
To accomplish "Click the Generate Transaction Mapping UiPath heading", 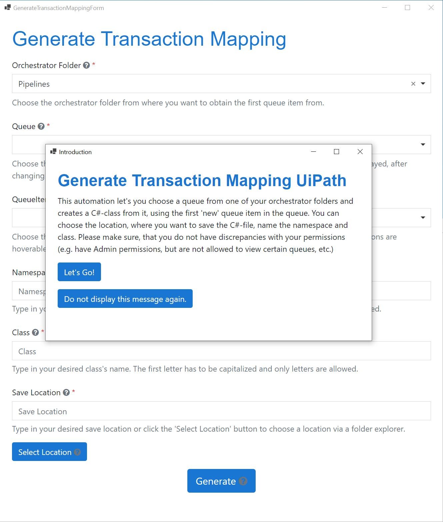I will tap(202, 180).
